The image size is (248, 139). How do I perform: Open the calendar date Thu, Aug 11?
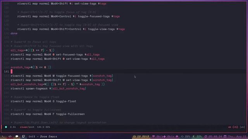[x=235, y=136]
